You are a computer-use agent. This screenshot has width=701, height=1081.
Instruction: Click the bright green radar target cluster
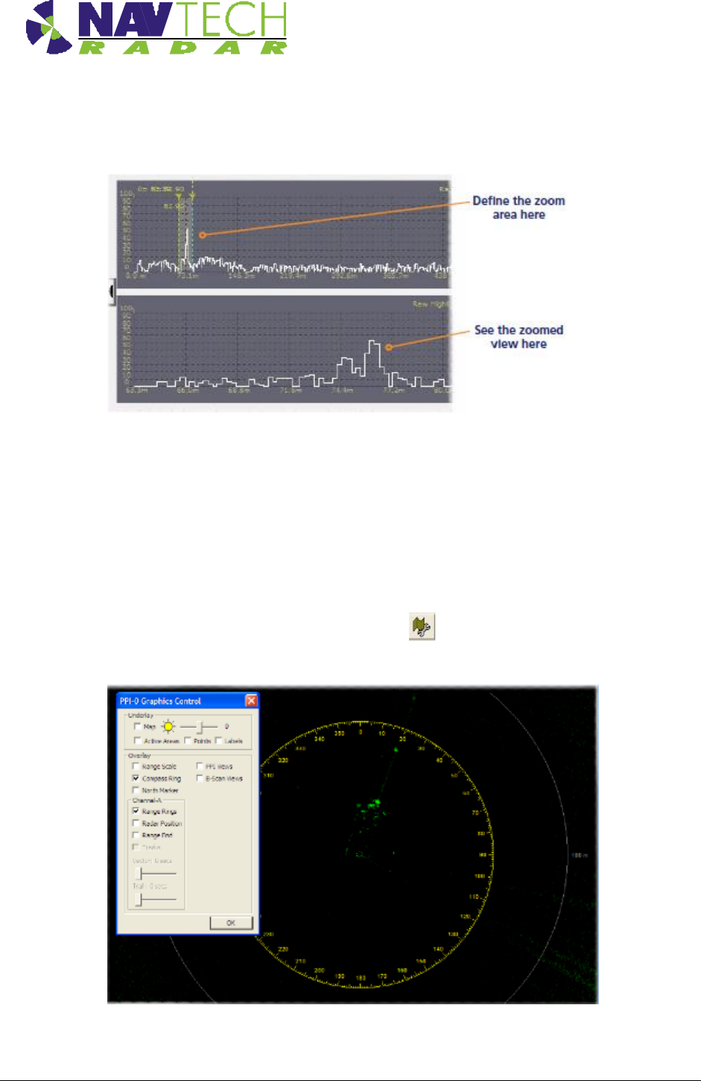point(370,804)
